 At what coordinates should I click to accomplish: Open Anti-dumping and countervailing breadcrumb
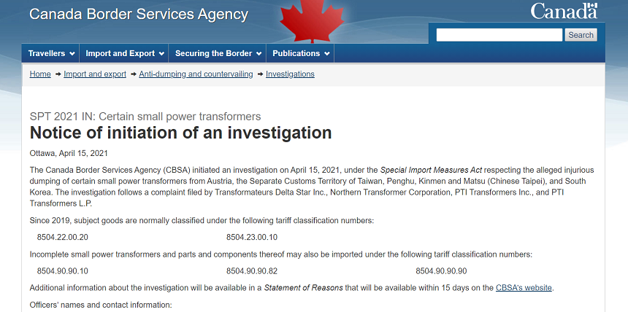196,74
